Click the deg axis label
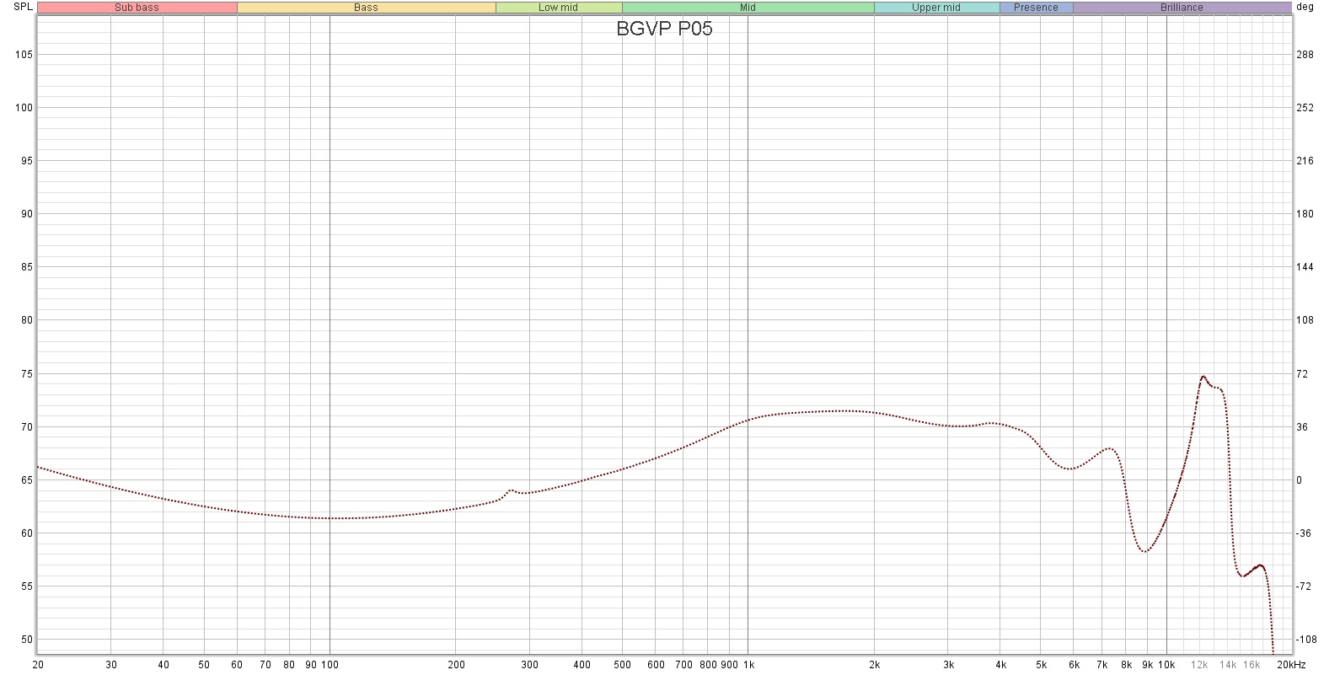Screen dimensions: 1340x675 tap(1305, 7)
